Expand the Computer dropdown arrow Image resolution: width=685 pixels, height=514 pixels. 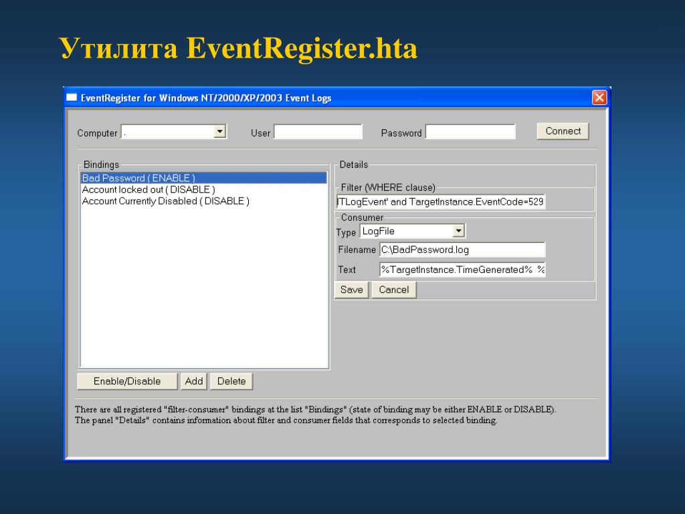pos(219,132)
